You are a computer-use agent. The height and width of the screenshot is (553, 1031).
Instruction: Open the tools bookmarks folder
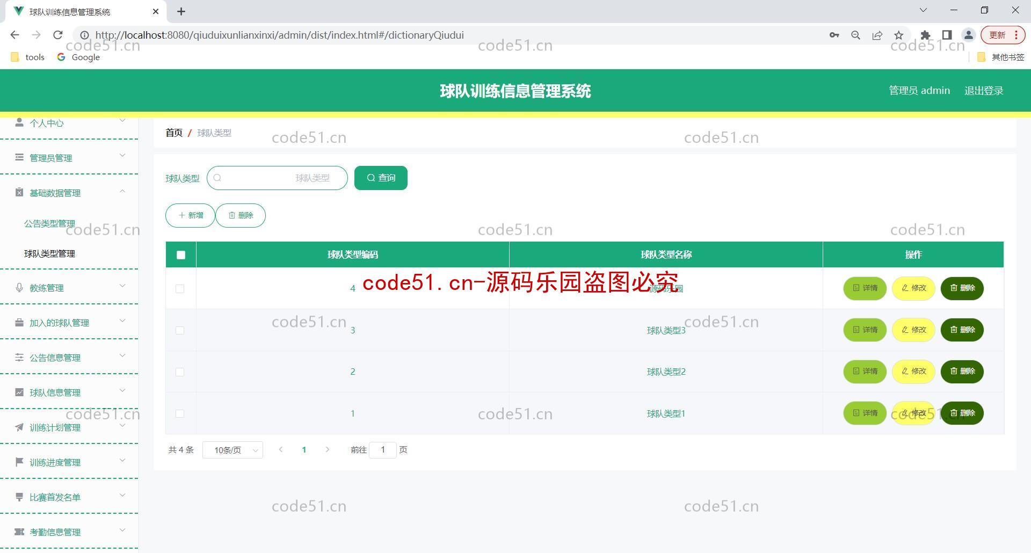tap(28, 57)
